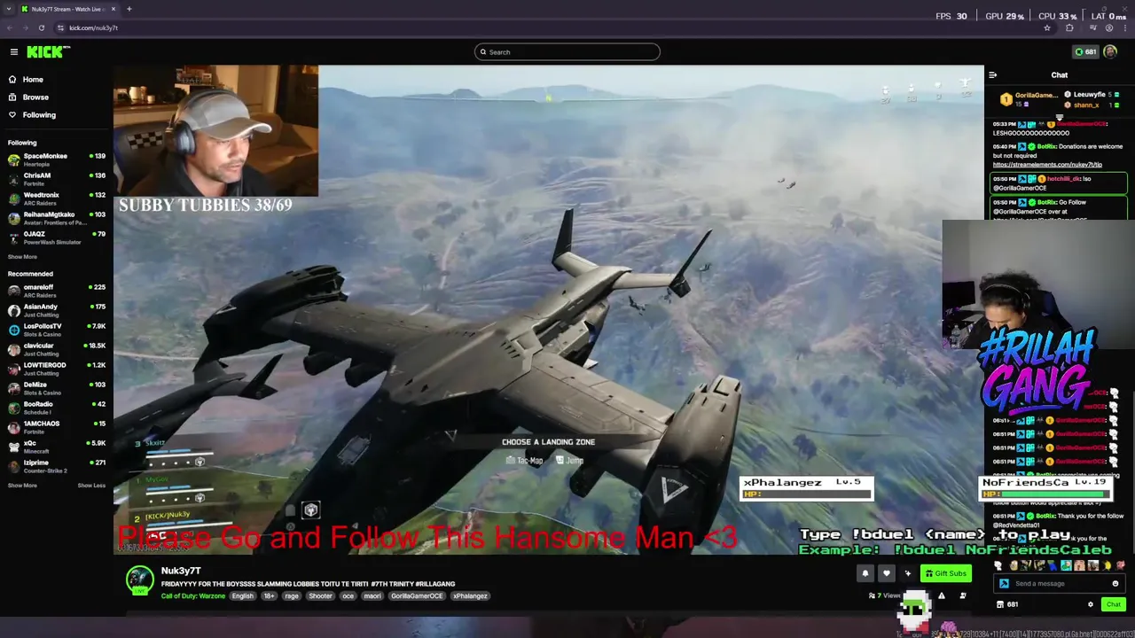Open a new browser tab
This screenshot has height=638, width=1135.
click(129, 9)
